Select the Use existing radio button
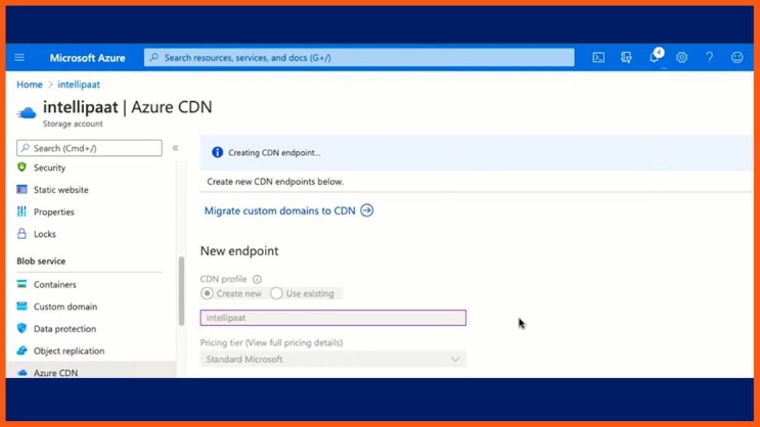 pyautogui.click(x=276, y=294)
